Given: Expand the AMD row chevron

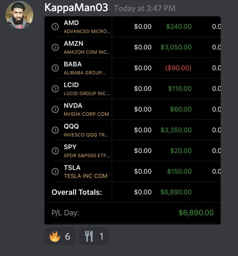Looking at the screenshot, I should click(x=55, y=26).
